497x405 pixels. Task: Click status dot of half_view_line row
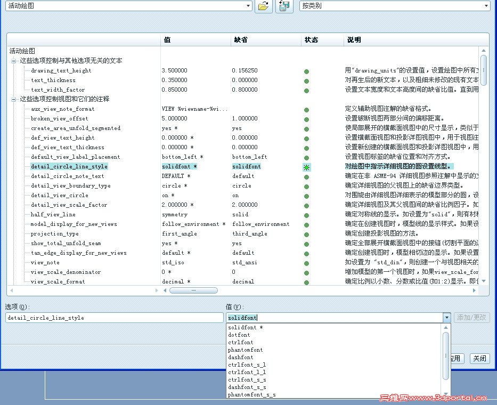(306, 215)
